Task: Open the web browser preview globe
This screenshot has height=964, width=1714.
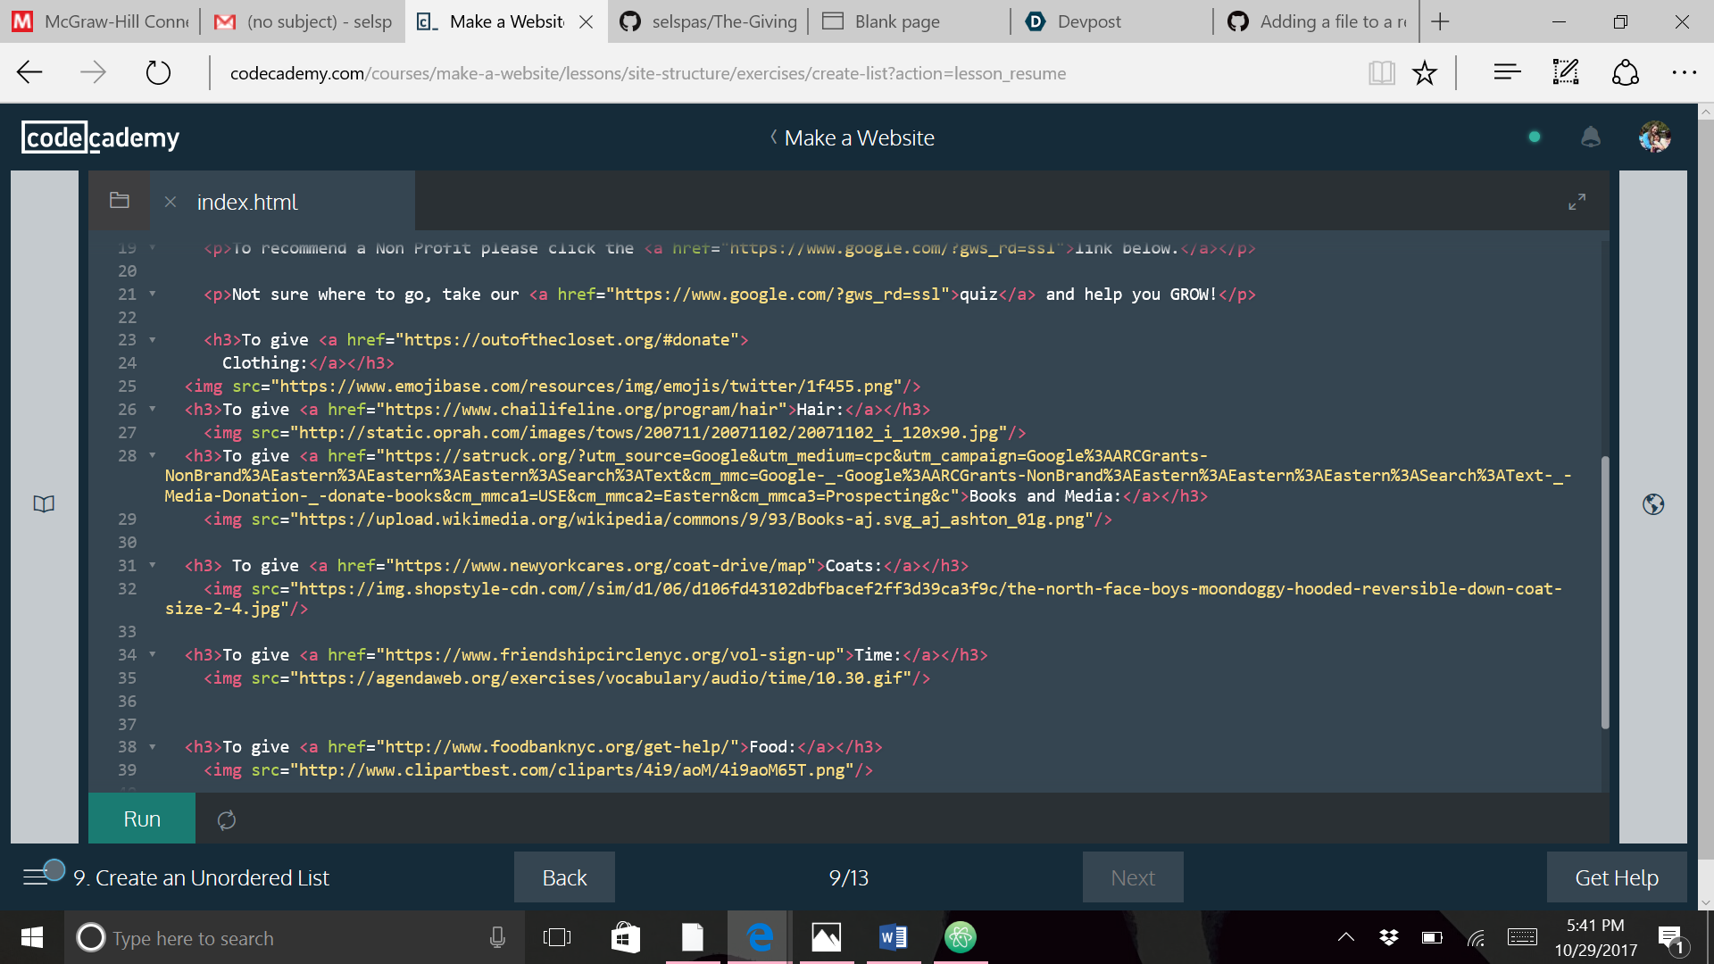Action: click(x=1652, y=504)
